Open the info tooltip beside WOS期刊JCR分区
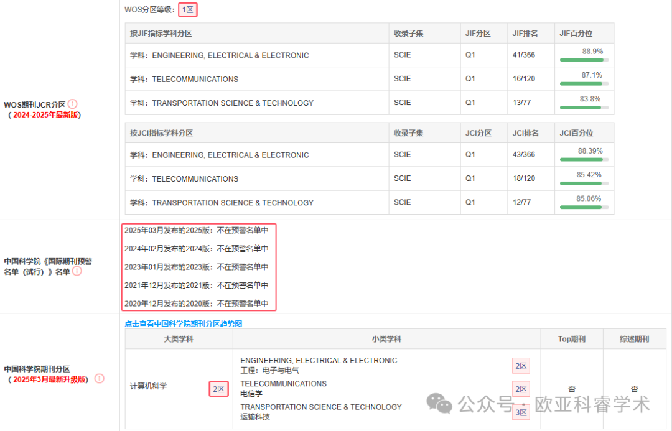The height and width of the screenshot is (431, 672). 72,104
